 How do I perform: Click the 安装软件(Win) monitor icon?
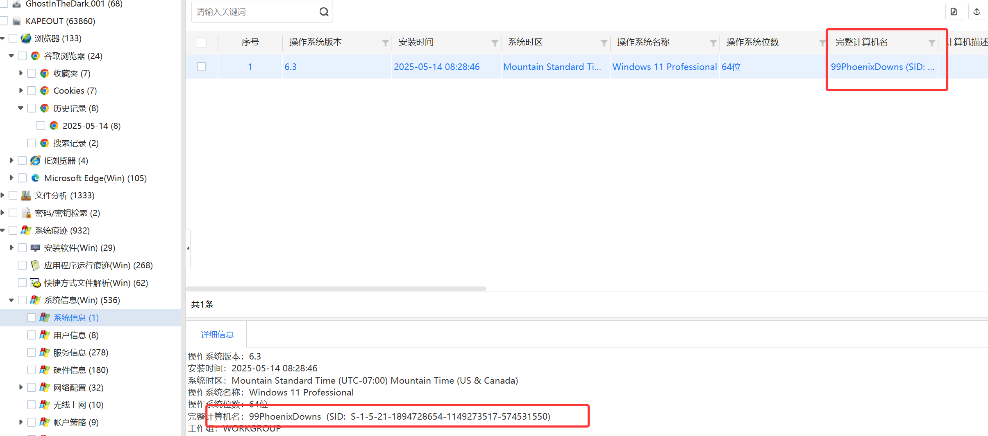click(36, 248)
